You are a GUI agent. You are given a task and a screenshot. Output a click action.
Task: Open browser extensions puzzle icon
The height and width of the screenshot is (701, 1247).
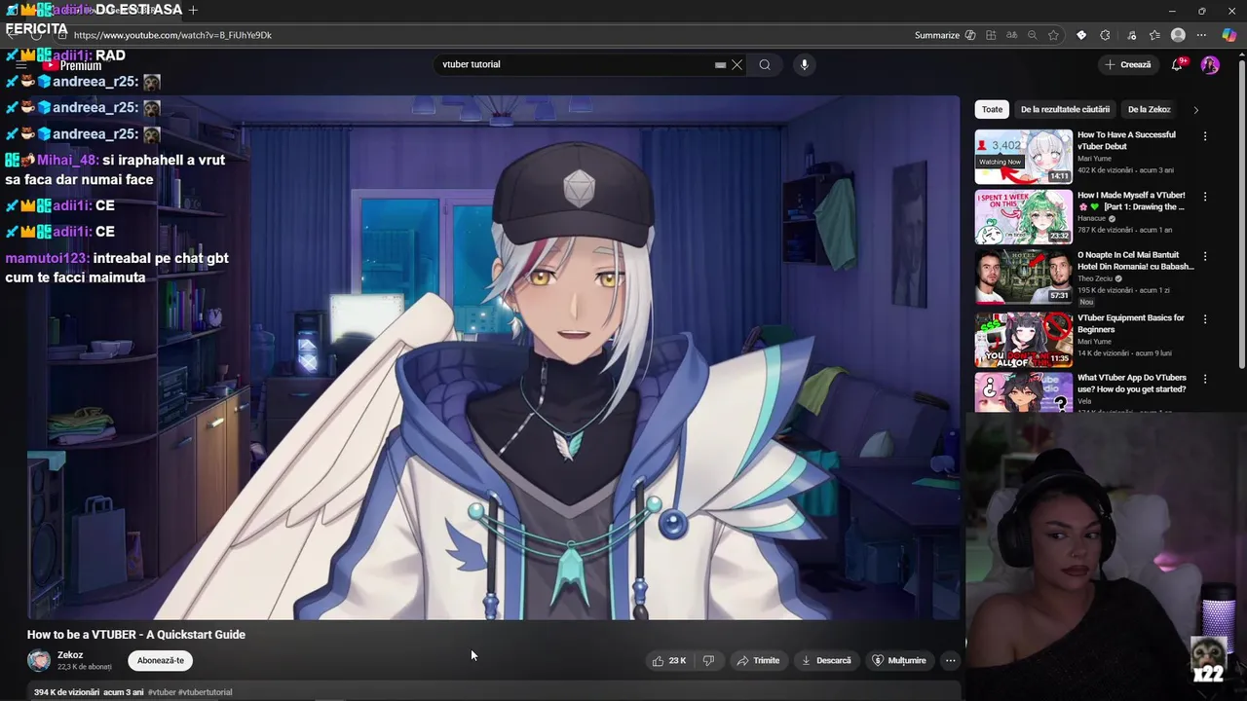tap(1105, 35)
